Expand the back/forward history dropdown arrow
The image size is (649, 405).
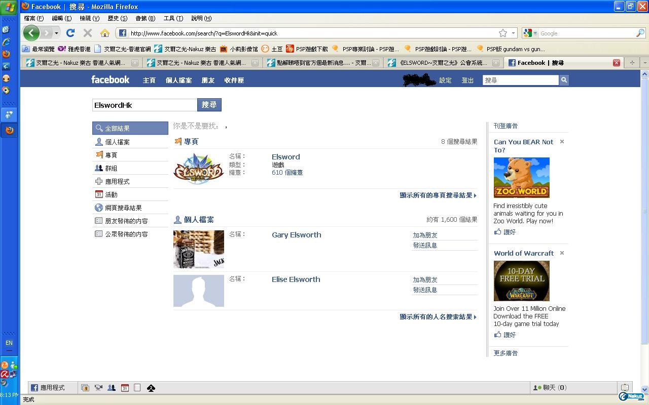click(56, 33)
